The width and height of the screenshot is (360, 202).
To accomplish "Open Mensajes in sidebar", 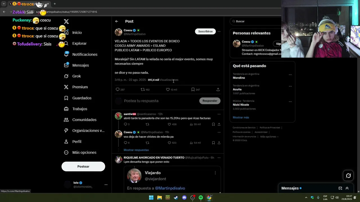I will [x=80, y=65].
